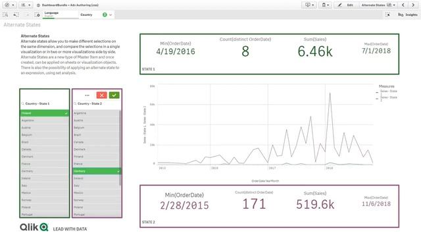Select Denmark in Country - State 2 list
Screen dimensions: 421x237
coord(96,149)
